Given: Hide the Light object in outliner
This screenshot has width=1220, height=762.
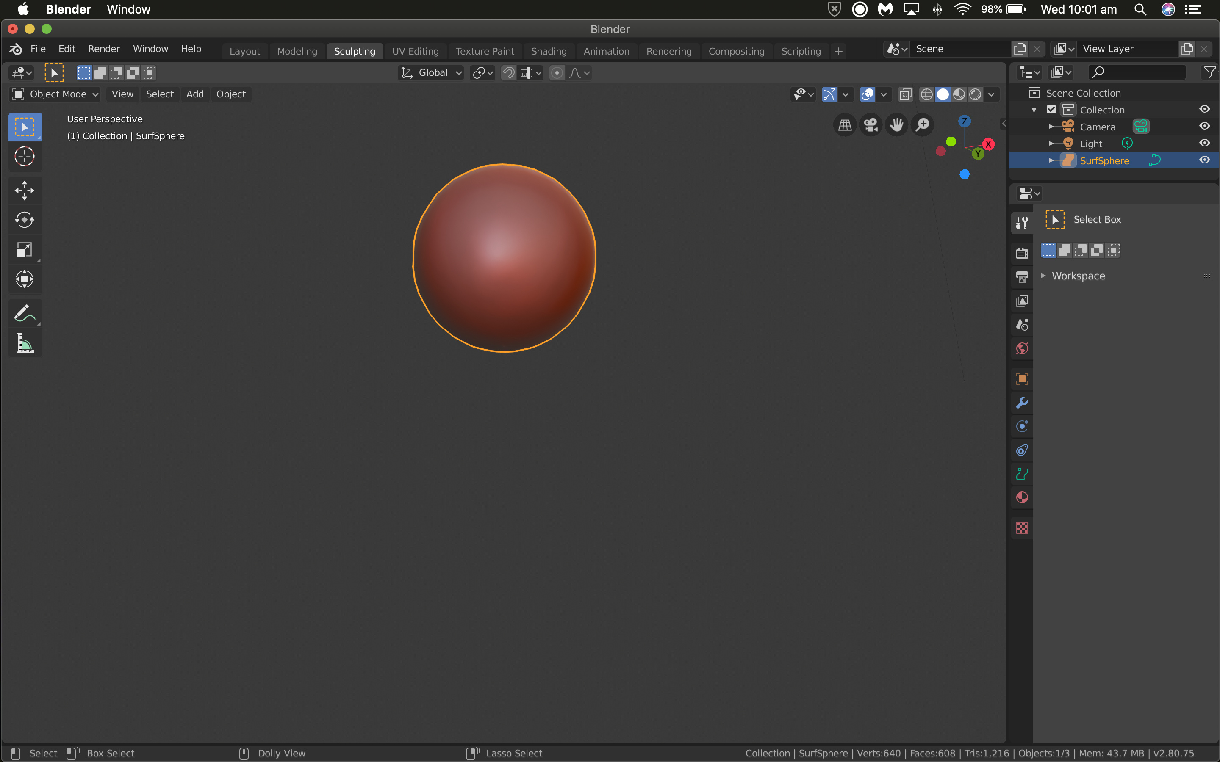Looking at the screenshot, I should point(1204,143).
